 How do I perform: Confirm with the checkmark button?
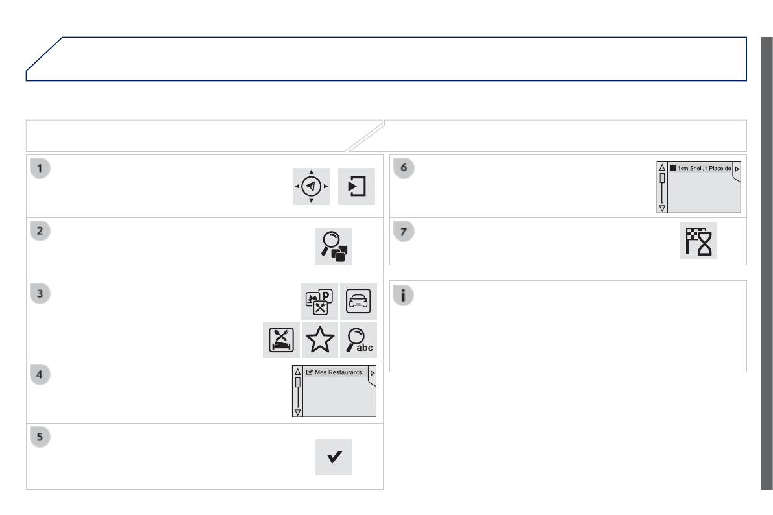[334, 457]
